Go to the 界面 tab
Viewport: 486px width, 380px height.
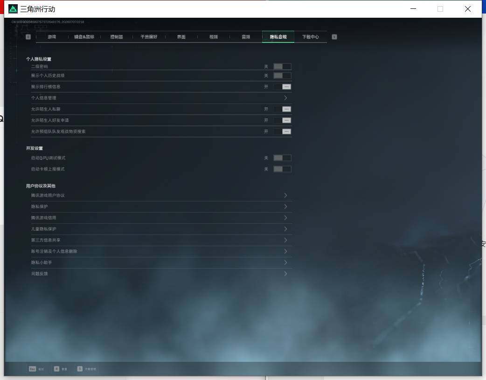pyautogui.click(x=181, y=37)
